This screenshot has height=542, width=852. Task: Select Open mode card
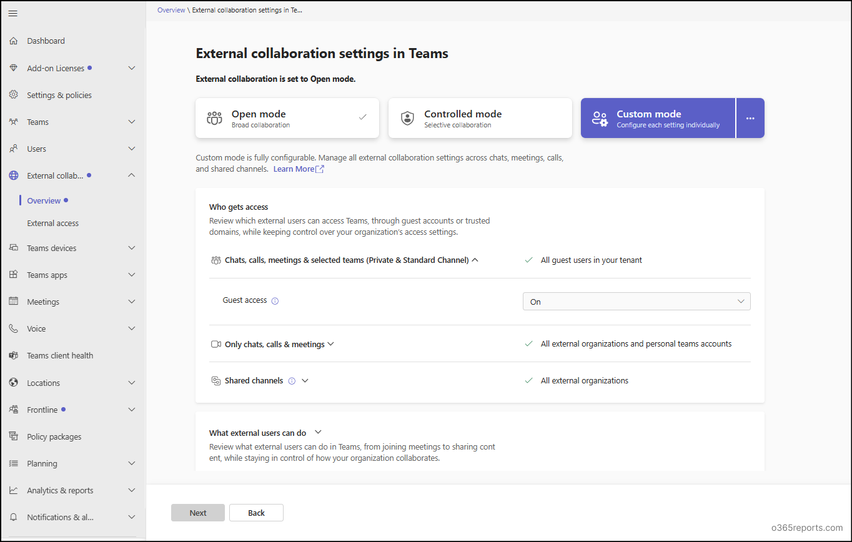click(287, 118)
